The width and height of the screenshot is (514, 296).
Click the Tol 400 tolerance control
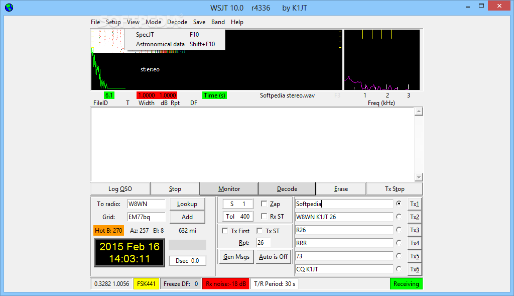pos(237,216)
